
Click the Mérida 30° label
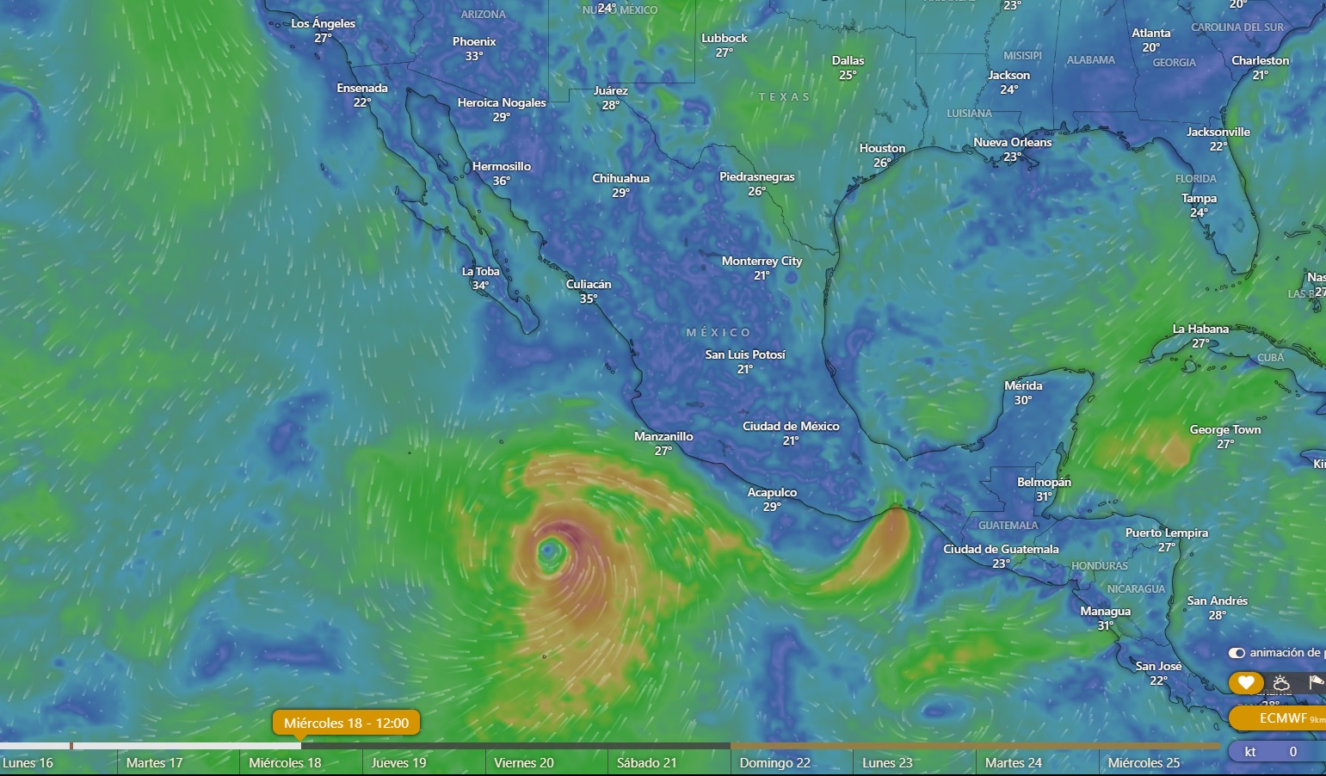pyautogui.click(x=1023, y=392)
